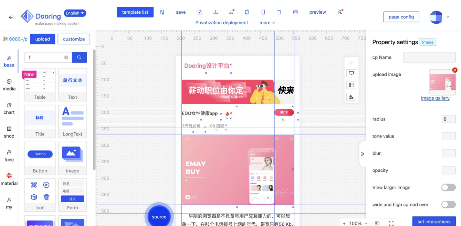The image size is (461, 226).
Task: Select the media tab in left sidebar
Action: pos(9,85)
